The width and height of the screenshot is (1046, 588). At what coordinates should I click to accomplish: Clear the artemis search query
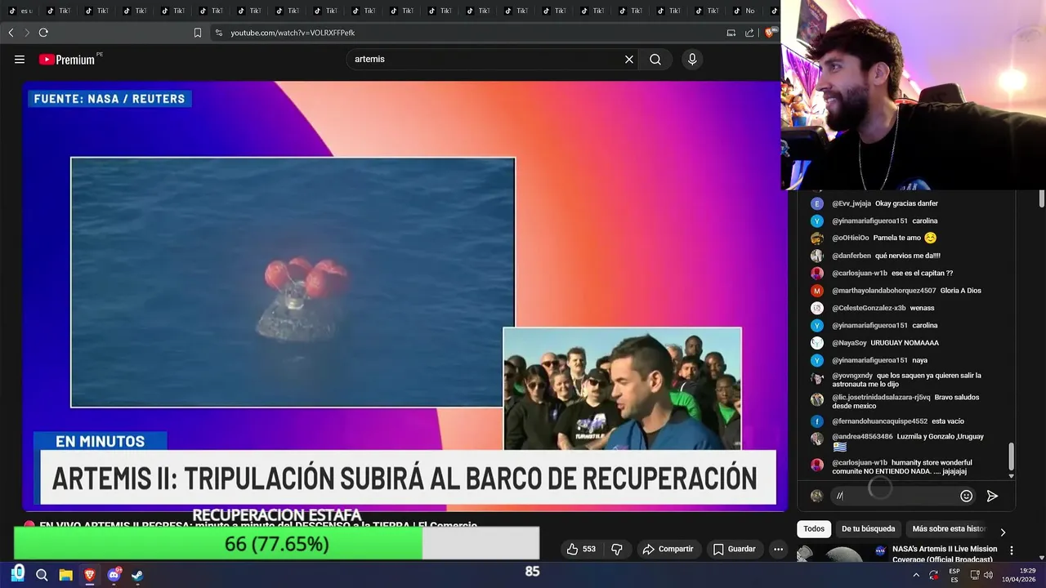[629, 60]
